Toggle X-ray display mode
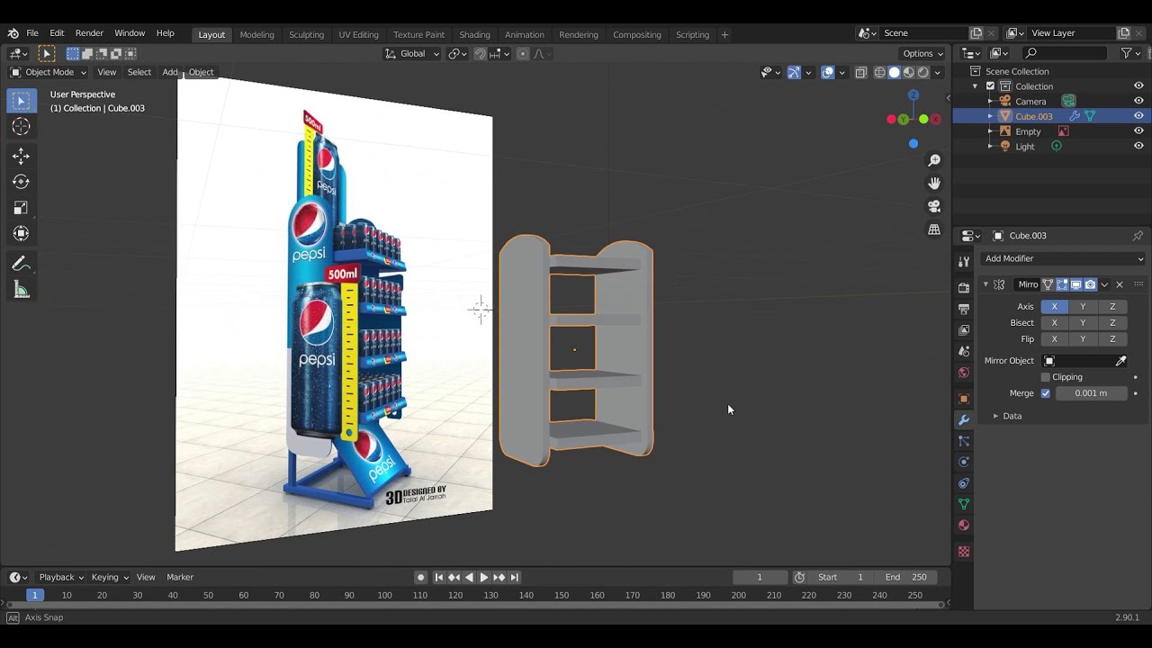1152x648 pixels. (861, 73)
